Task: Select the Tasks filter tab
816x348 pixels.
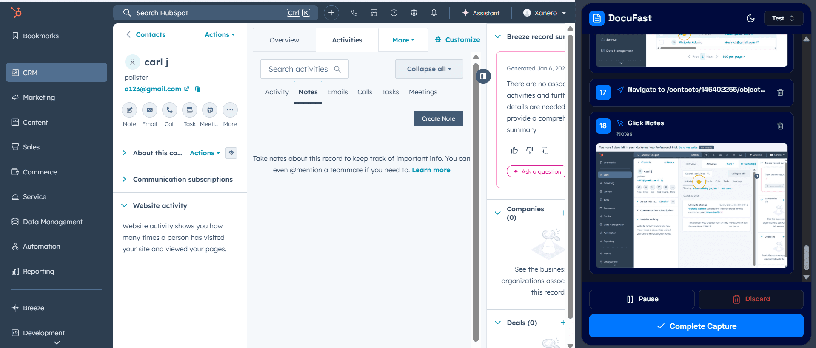Action: 390,92
